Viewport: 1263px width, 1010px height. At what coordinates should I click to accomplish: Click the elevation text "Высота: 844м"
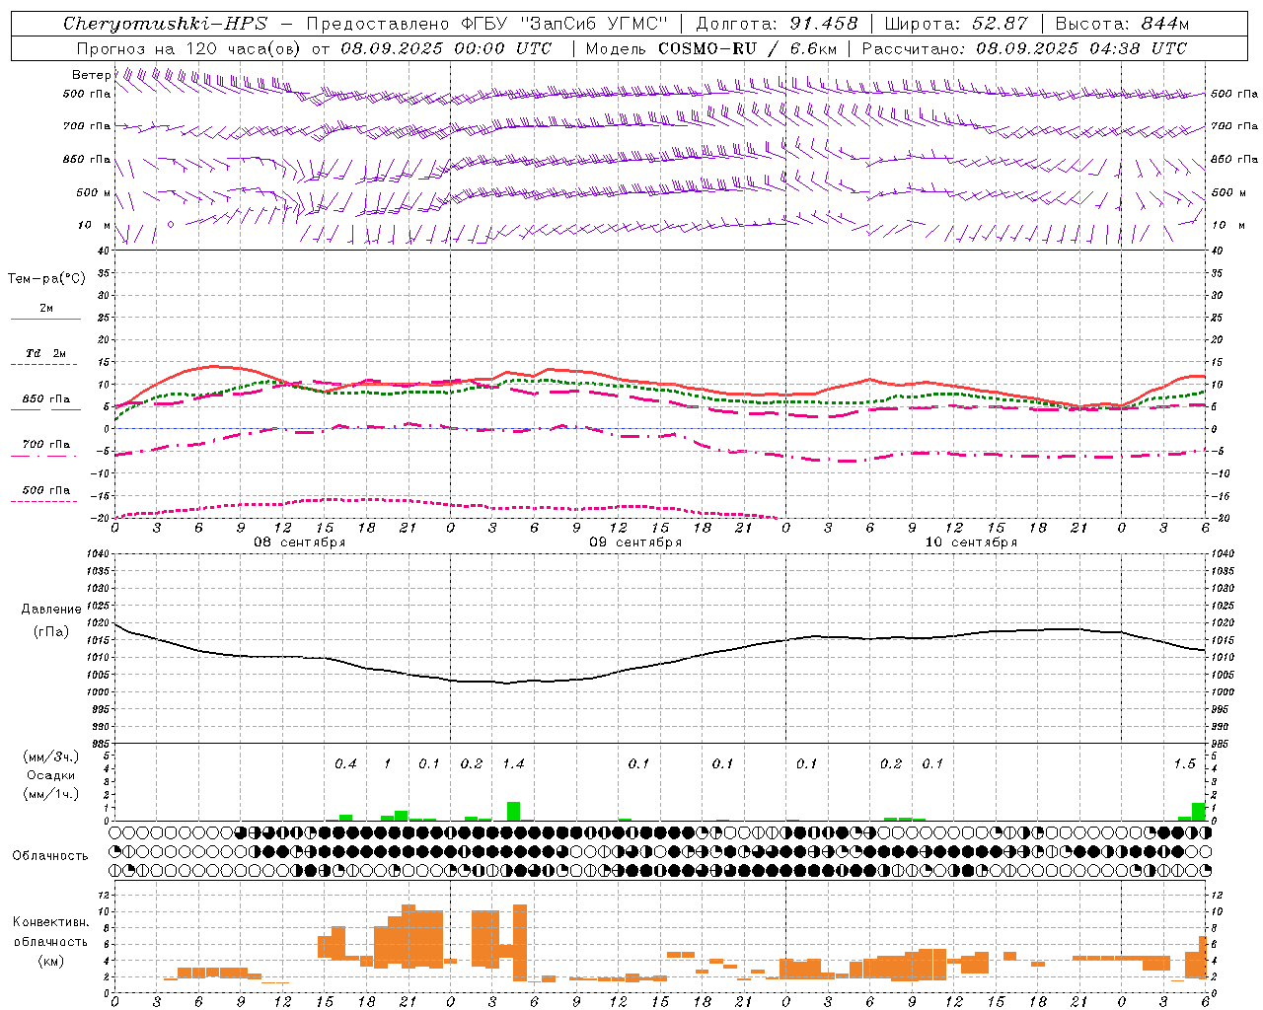pyautogui.click(x=1123, y=24)
